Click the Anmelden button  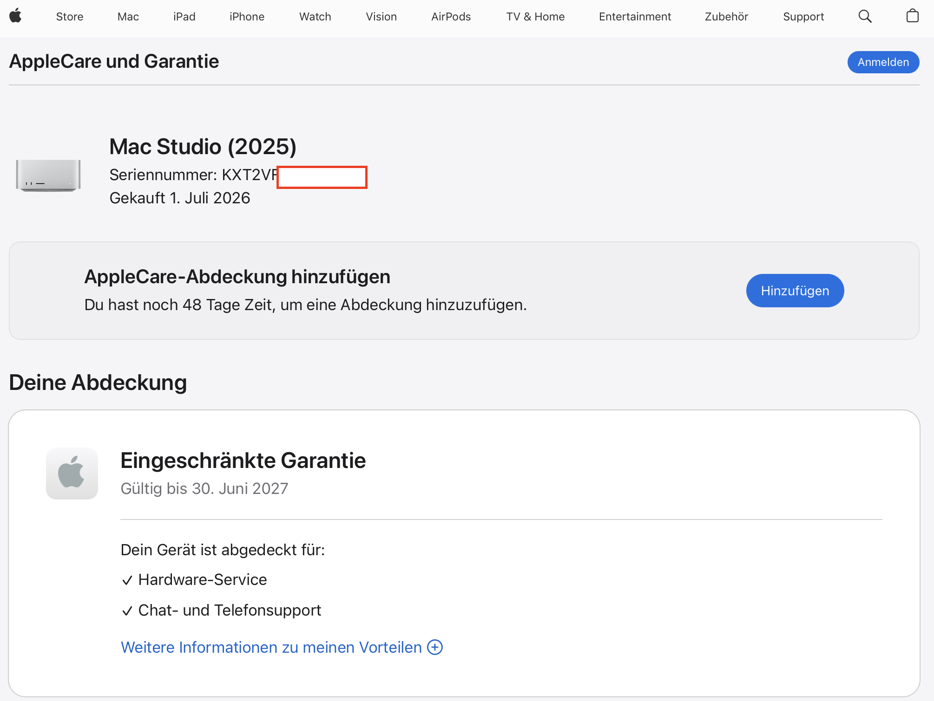883,62
